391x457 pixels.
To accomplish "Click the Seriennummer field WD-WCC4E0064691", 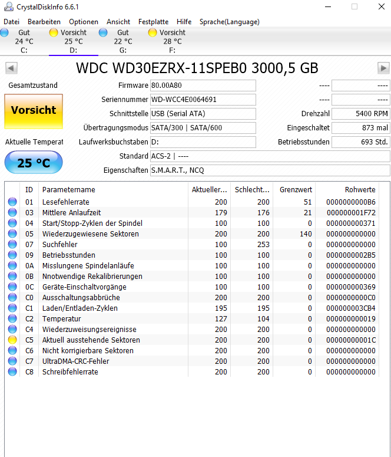I will 203,100.
